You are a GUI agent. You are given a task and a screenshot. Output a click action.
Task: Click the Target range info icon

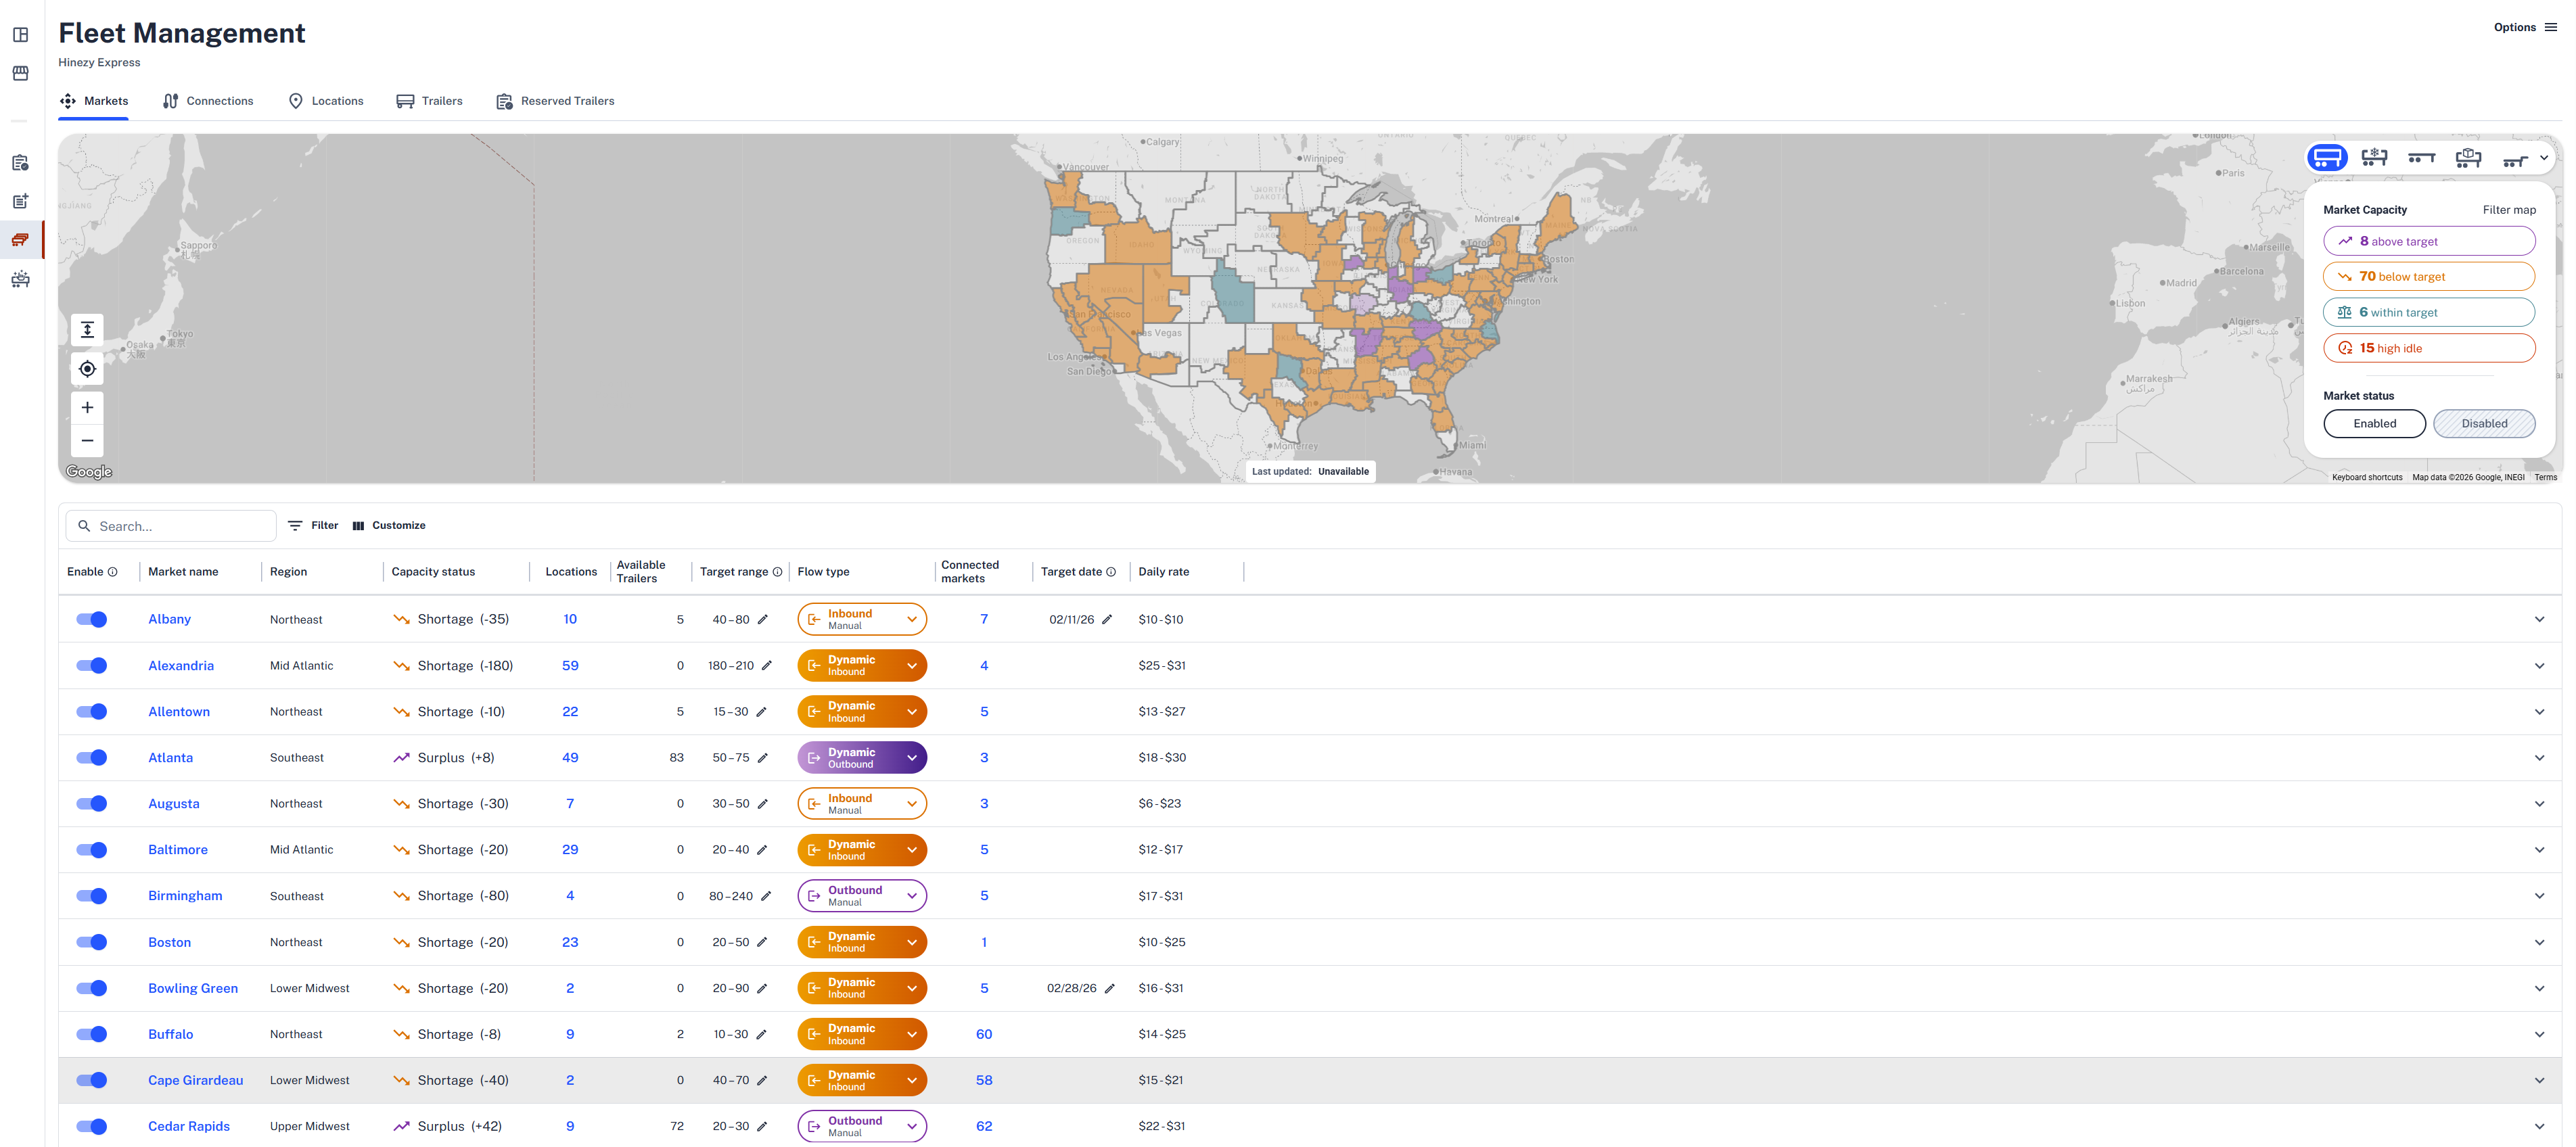[x=777, y=572]
